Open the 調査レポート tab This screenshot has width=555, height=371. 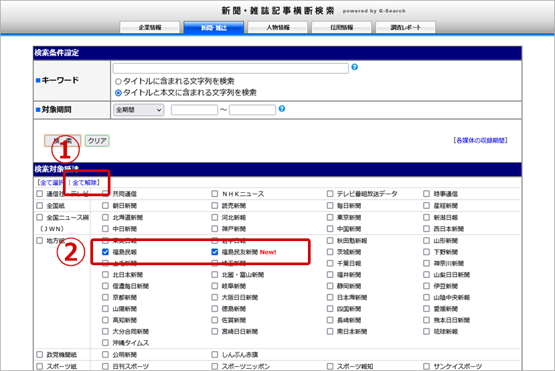pyautogui.click(x=405, y=27)
